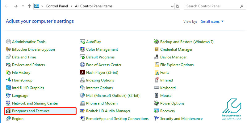Click the Internet Options icon

82,88
